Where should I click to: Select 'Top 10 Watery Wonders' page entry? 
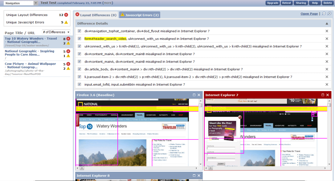pyautogui.click(x=38, y=42)
